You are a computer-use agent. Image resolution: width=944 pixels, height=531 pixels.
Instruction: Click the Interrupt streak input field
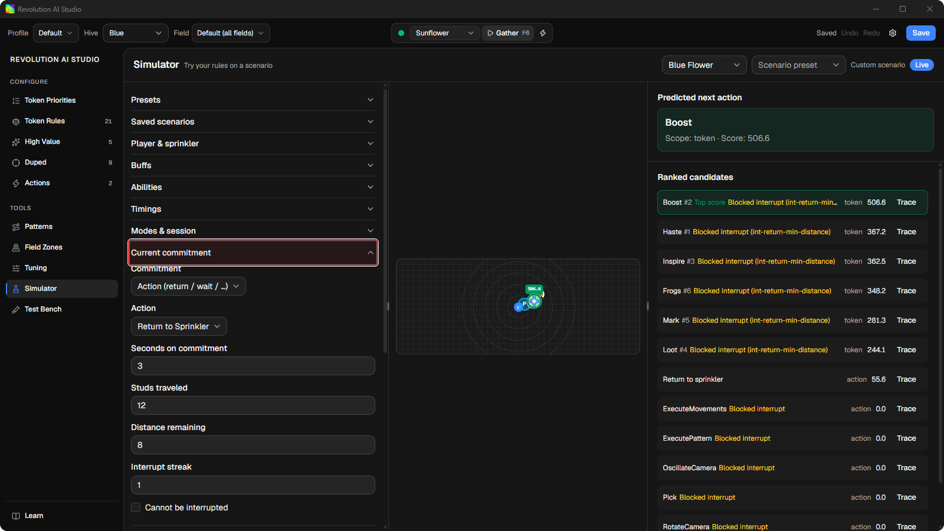coord(253,485)
